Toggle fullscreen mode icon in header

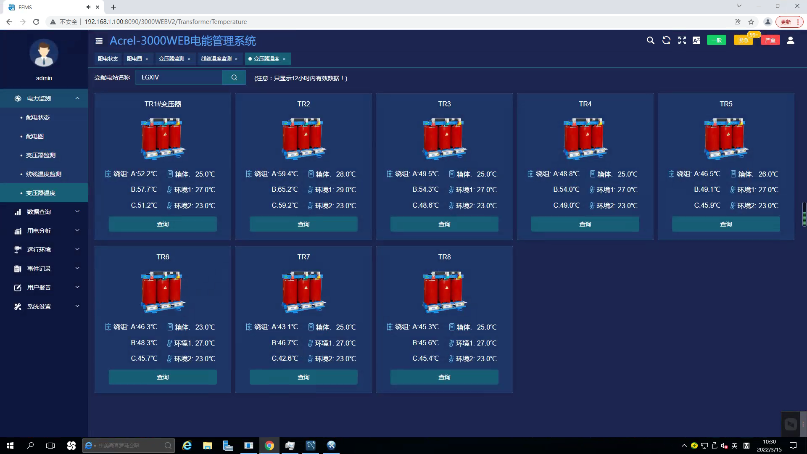[682, 40]
